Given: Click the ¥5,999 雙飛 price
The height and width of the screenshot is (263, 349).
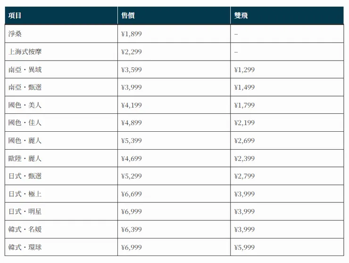Looking at the screenshot, I should tap(244, 247).
